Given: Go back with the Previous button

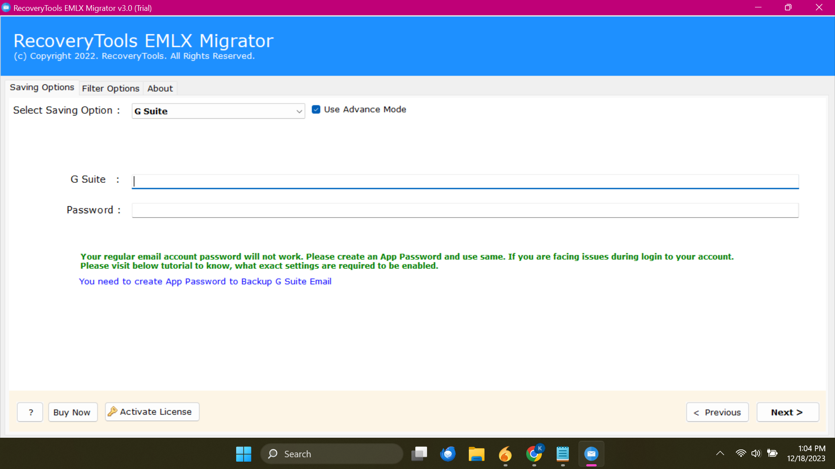Looking at the screenshot, I should tap(718, 412).
